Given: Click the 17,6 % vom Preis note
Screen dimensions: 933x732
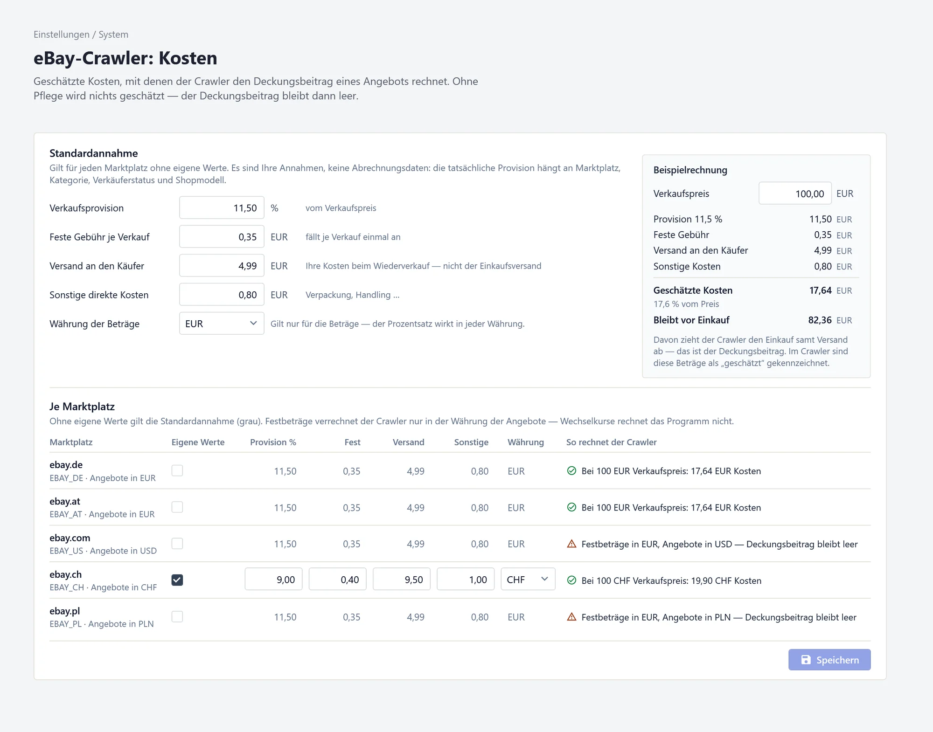Looking at the screenshot, I should click(686, 304).
